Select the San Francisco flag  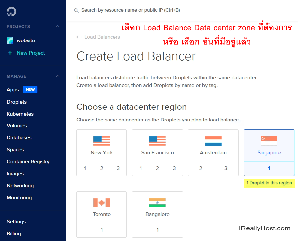[157, 141]
